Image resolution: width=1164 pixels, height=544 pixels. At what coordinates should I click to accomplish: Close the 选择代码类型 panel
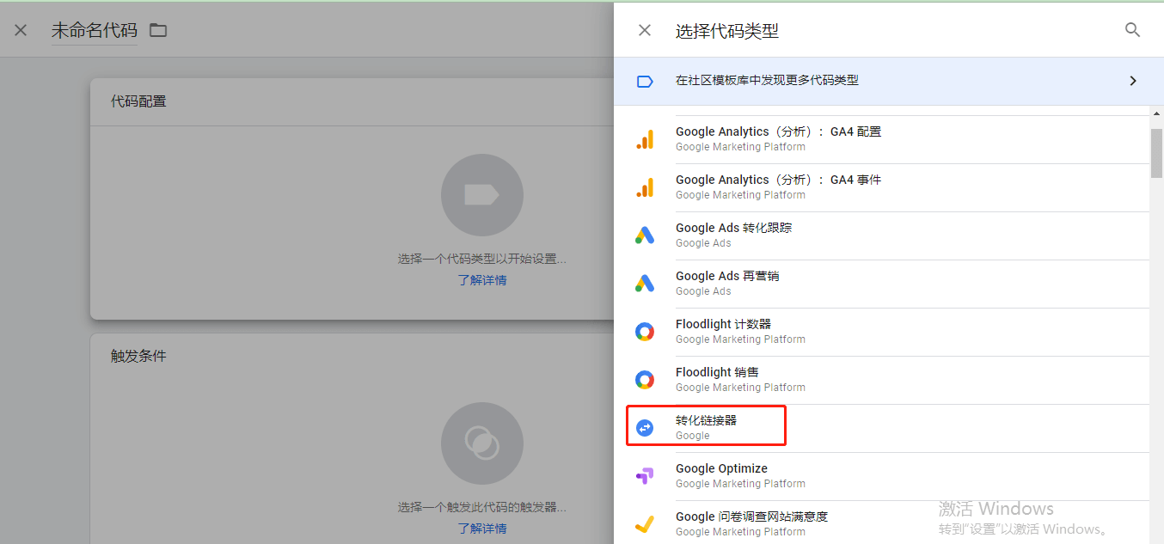[645, 31]
